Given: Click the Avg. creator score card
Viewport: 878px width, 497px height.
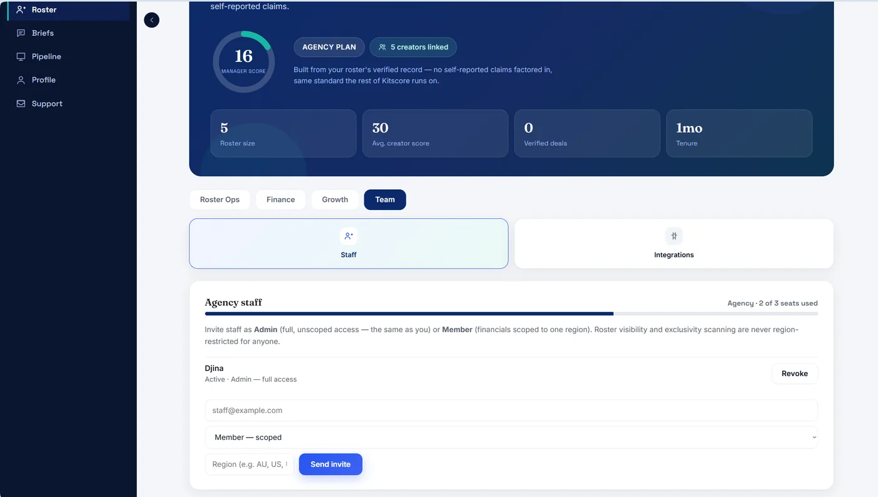Looking at the screenshot, I should (x=435, y=133).
